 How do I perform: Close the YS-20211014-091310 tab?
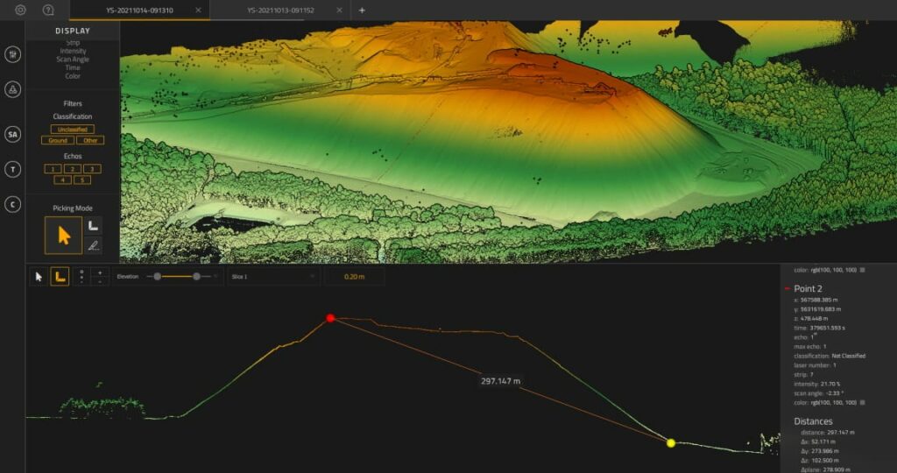198,11
